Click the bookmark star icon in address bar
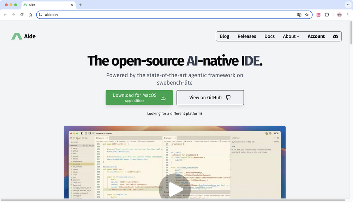This screenshot has width=353, height=202. 307,15
